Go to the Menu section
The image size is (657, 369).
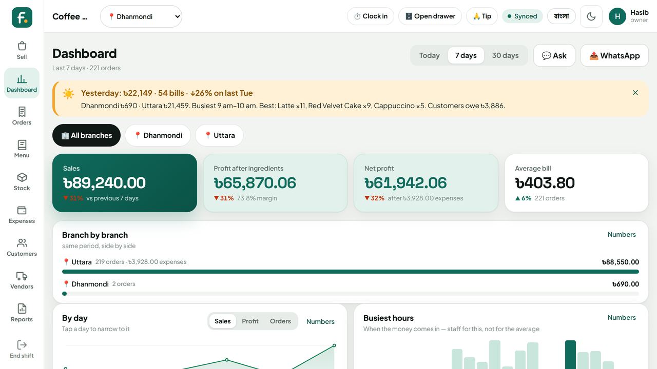tap(22, 149)
